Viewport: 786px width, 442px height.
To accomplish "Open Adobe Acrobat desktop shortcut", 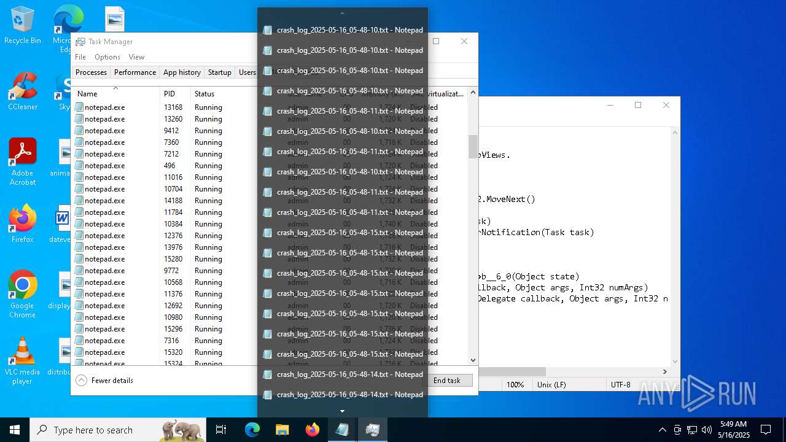I will click(x=22, y=162).
